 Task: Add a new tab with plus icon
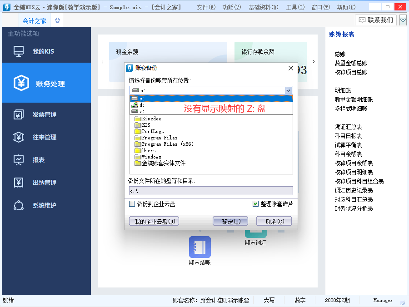pos(58,20)
